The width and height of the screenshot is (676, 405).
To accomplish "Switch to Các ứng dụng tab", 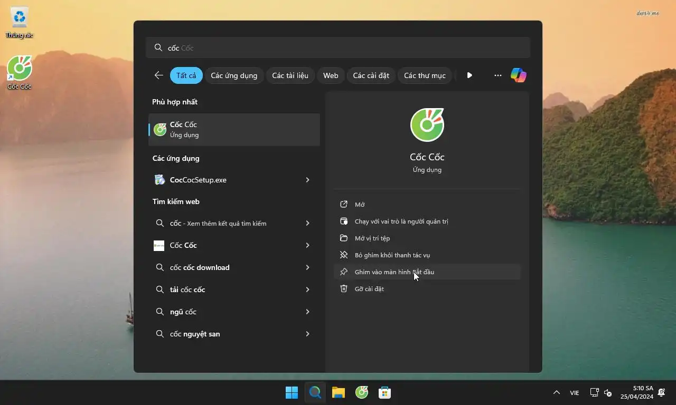I will click(x=234, y=75).
